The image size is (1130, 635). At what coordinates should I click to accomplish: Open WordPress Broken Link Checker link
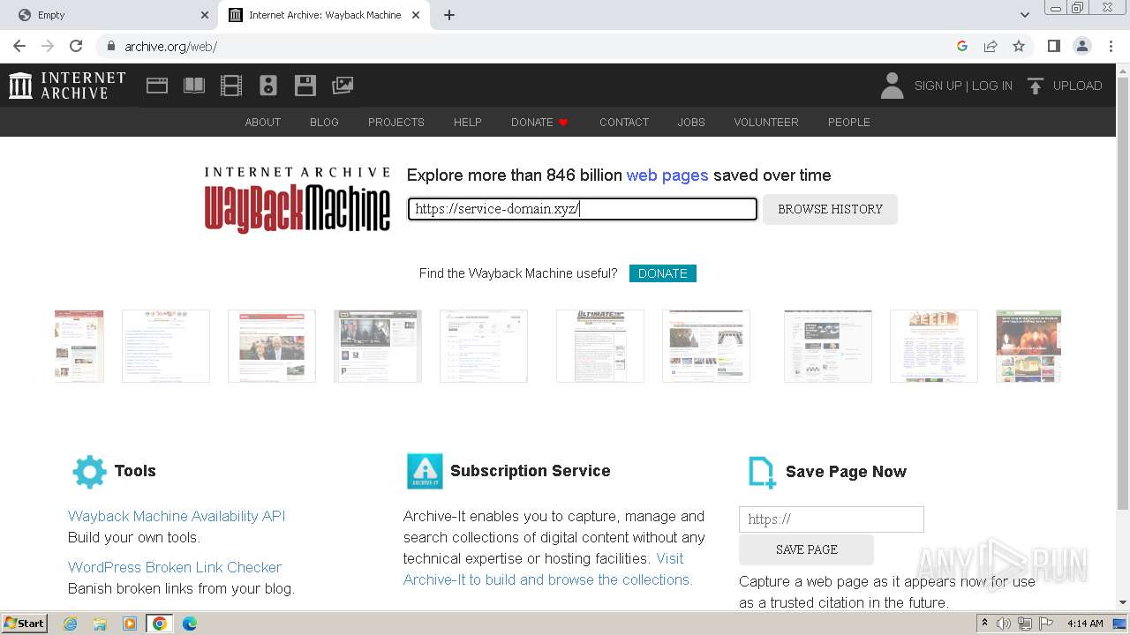[x=175, y=567]
